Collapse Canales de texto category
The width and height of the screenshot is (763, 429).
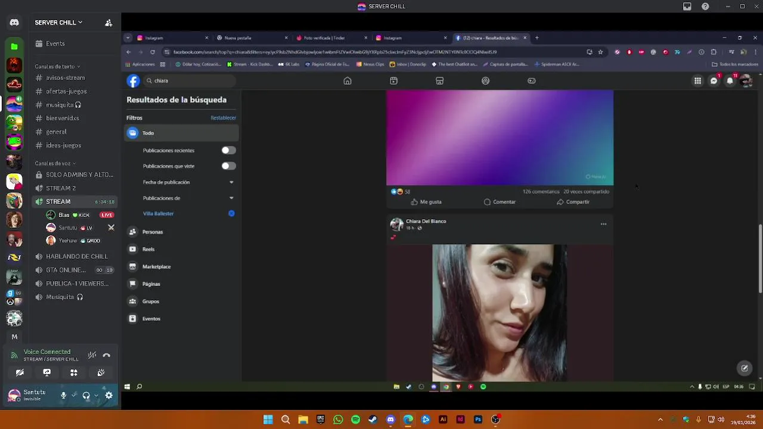coord(57,66)
